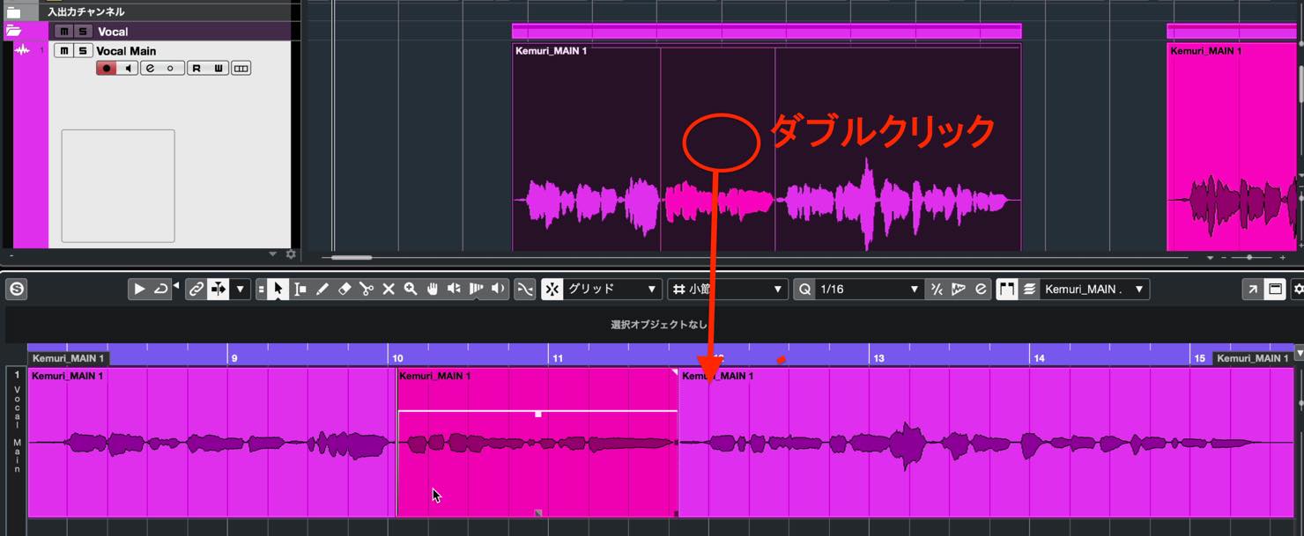Toggle audition loop in the editor toolbar
1304x536 pixels.
pyautogui.click(x=160, y=289)
